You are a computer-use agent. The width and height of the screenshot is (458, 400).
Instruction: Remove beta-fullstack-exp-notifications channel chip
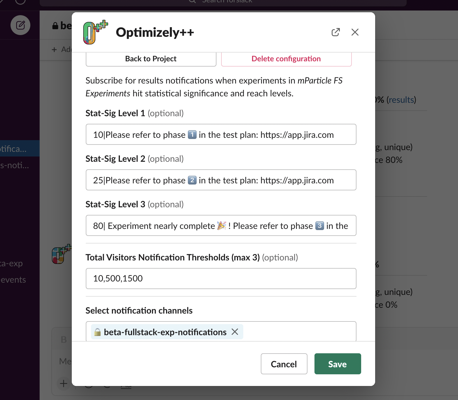click(235, 332)
